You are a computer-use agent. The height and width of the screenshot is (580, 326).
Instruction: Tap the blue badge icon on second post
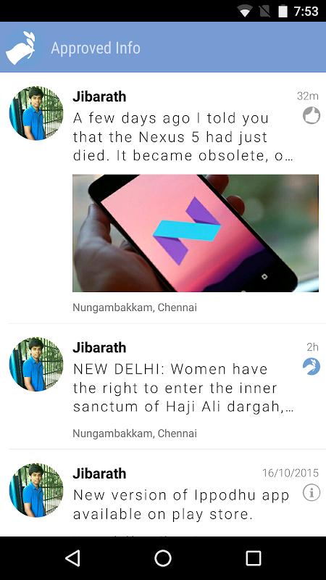pyautogui.click(x=312, y=367)
